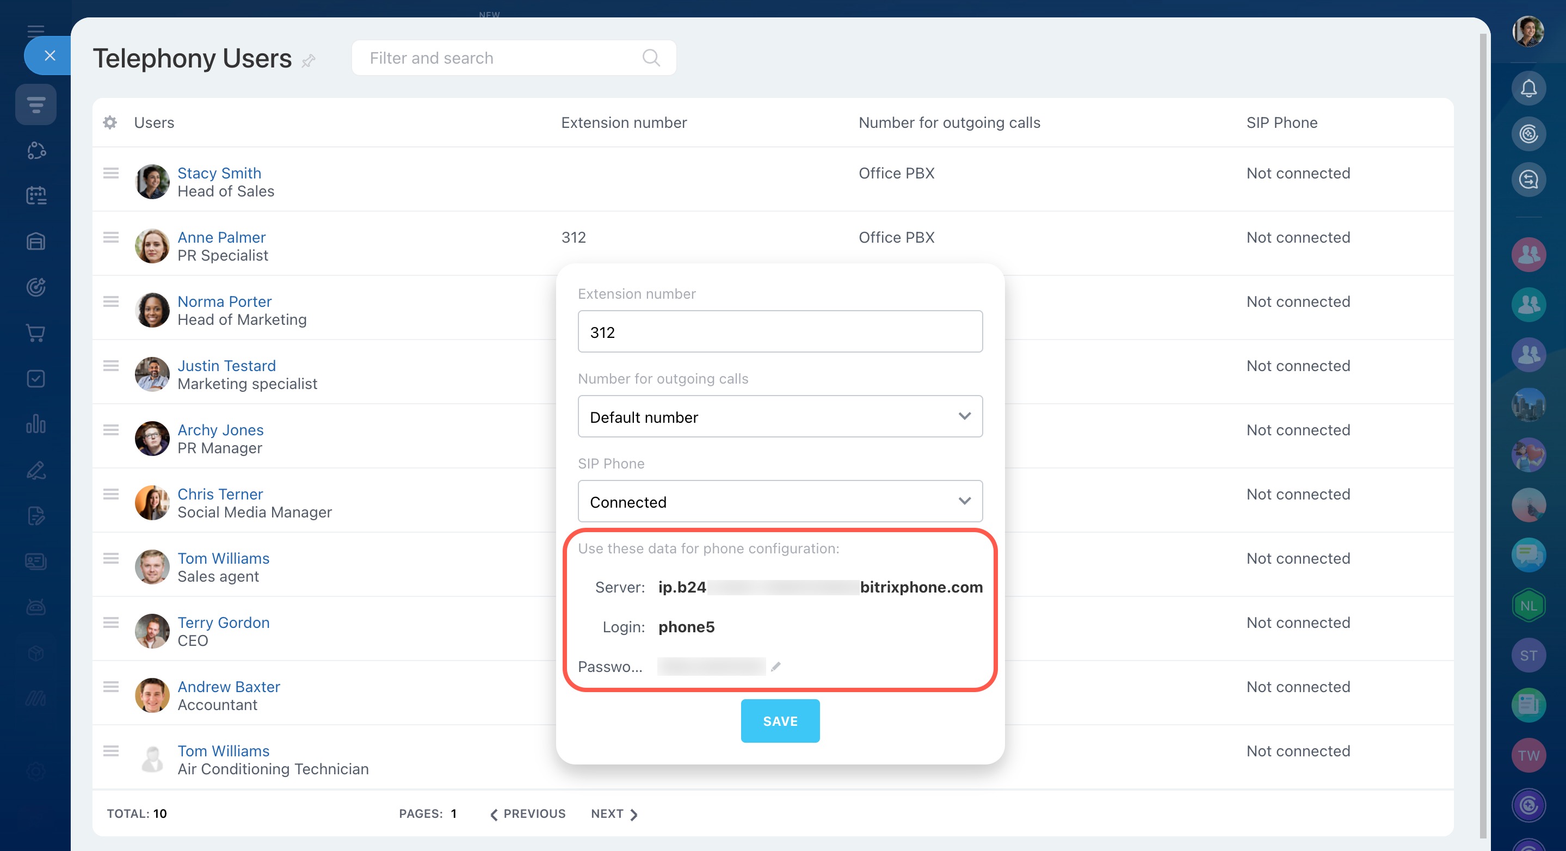The width and height of the screenshot is (1566, 851).
Task: Click the password edit pencil icon
Action: pos(775,667)
